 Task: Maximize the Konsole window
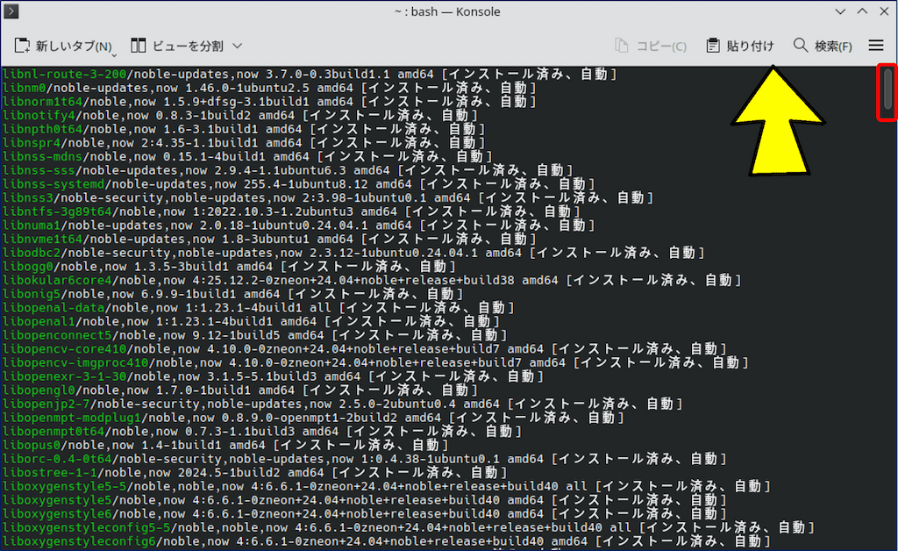pyautogui.click(x=861, y=11)
